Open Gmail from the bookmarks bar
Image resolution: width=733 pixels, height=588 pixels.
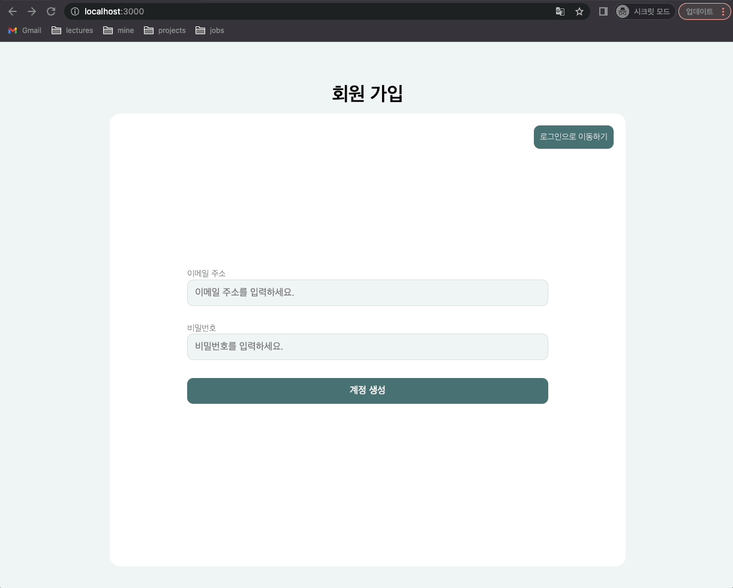[x=25, y=30]
